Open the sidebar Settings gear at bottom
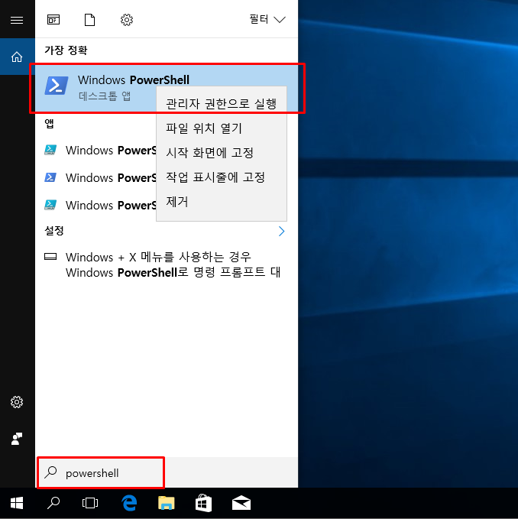Viewport: 518px width, 519px height. pyautogui.click(x=17, y=402)
